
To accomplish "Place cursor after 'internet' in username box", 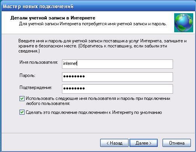I will (x=77, y=63).
